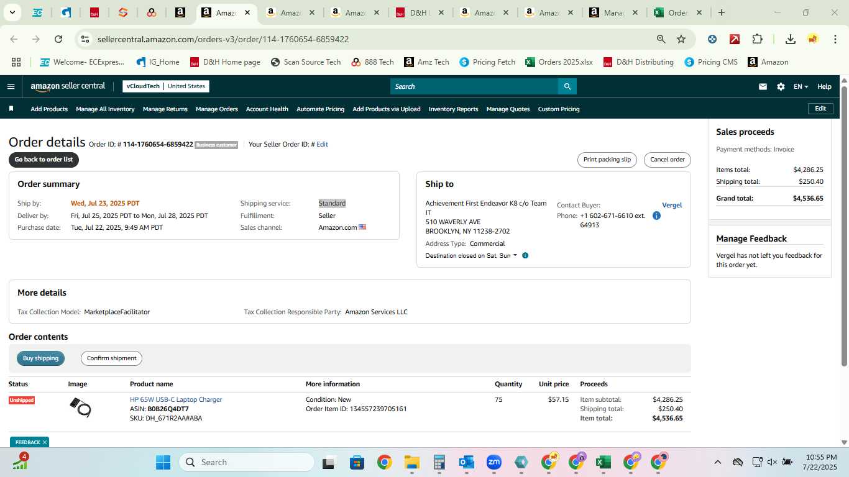Open the EN language dropdown
849x477 pixels.
click(801, 86)
